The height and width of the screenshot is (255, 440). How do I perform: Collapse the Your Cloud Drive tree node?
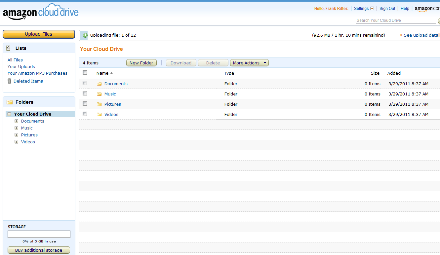click(9, 114)
